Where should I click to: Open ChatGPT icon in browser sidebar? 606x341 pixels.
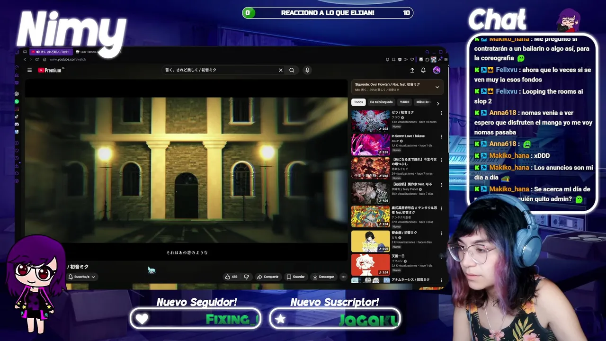tap(17, 94)
